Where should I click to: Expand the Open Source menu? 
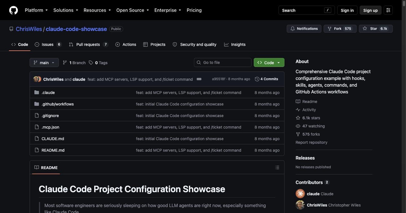[x=133, y=10]
